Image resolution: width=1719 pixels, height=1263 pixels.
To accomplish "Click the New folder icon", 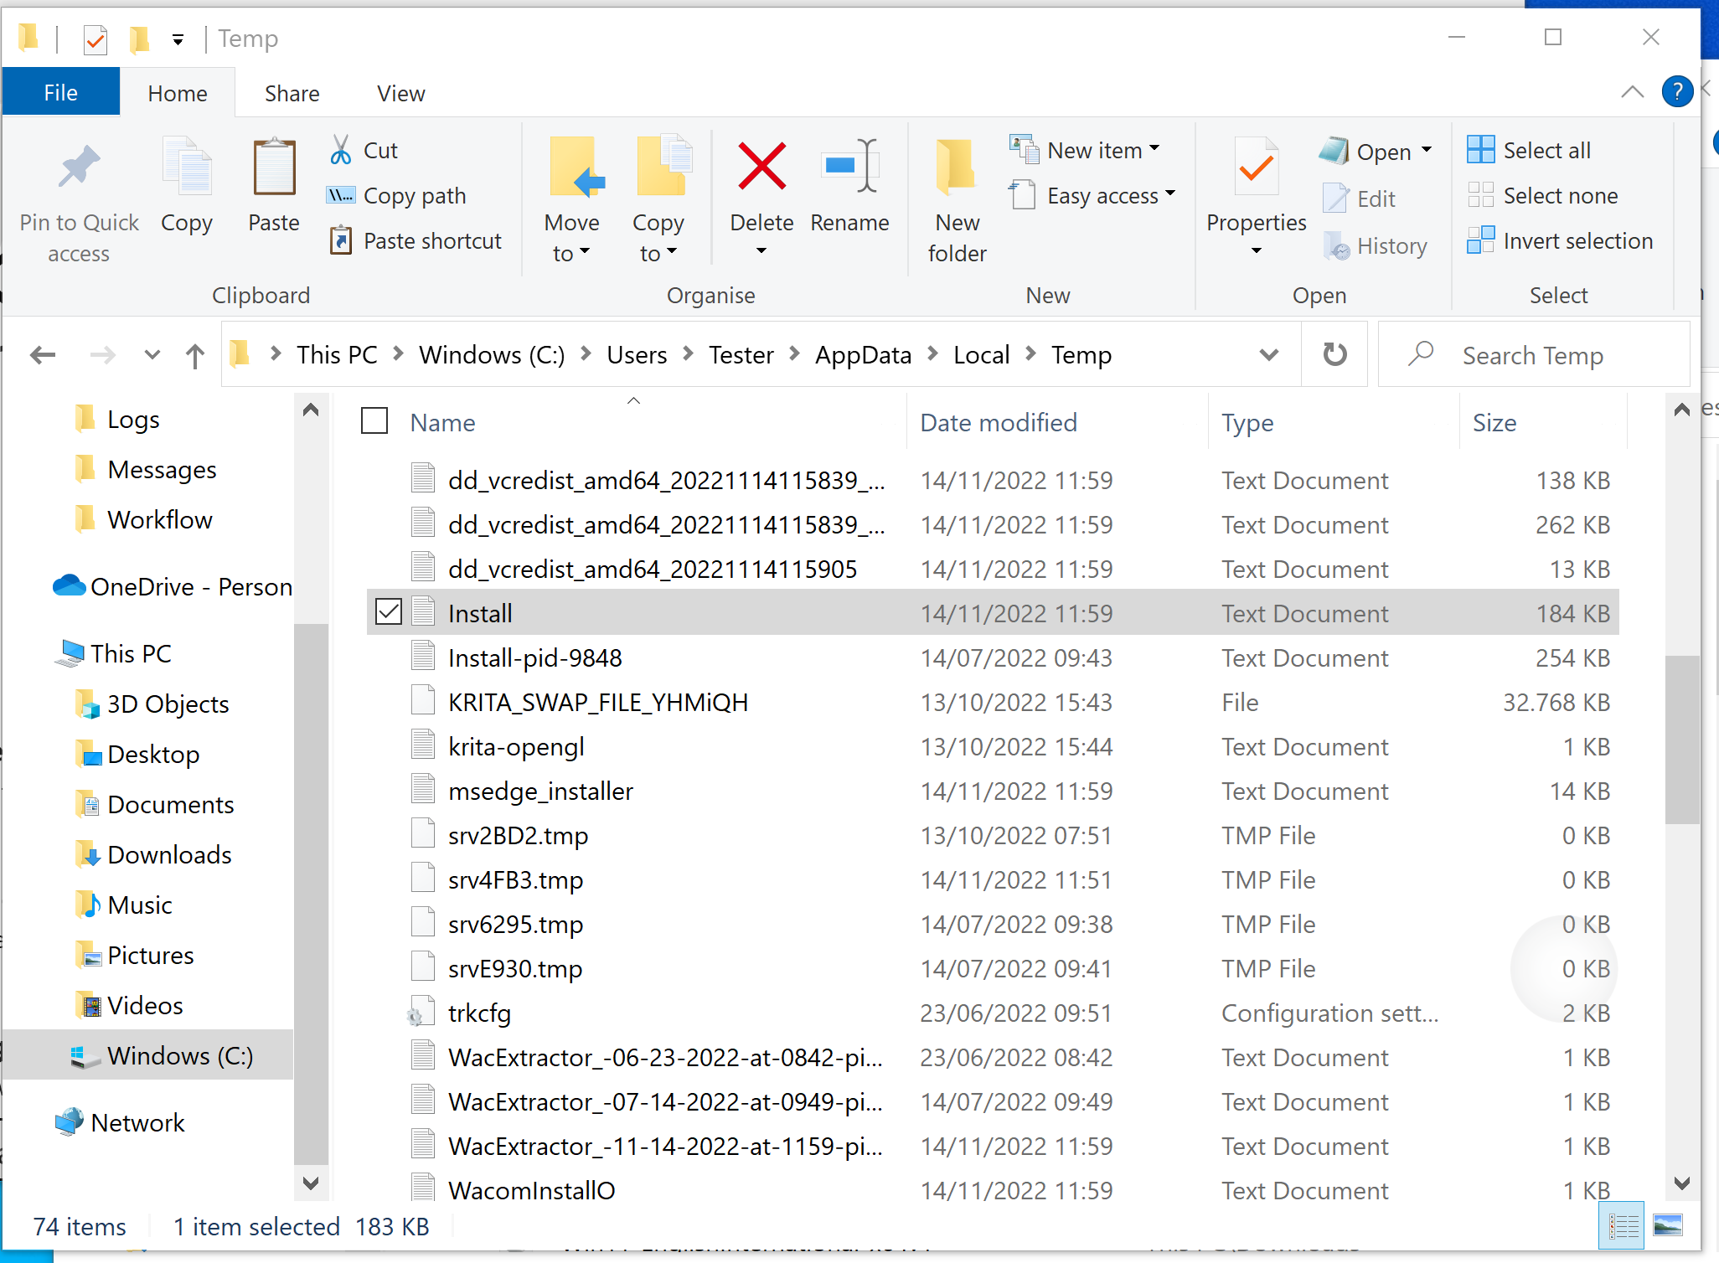I will [x=956, y=168].
